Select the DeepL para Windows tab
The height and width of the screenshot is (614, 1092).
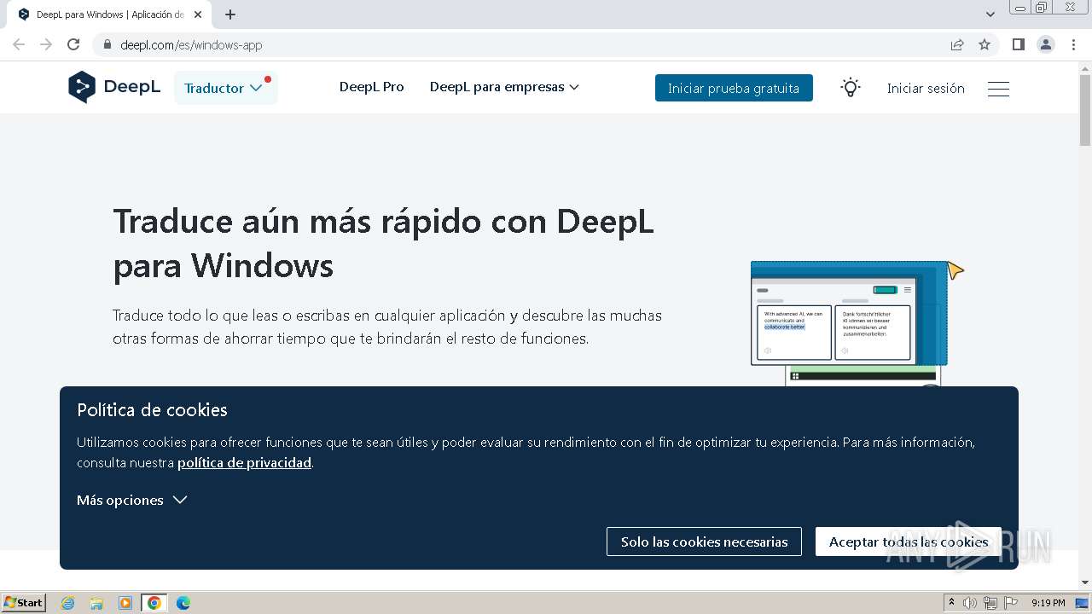click(109, 14)
